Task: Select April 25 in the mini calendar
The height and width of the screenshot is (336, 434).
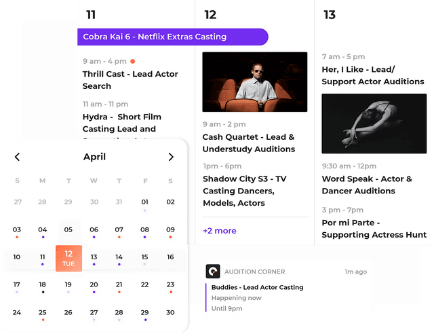Action: 43,313
